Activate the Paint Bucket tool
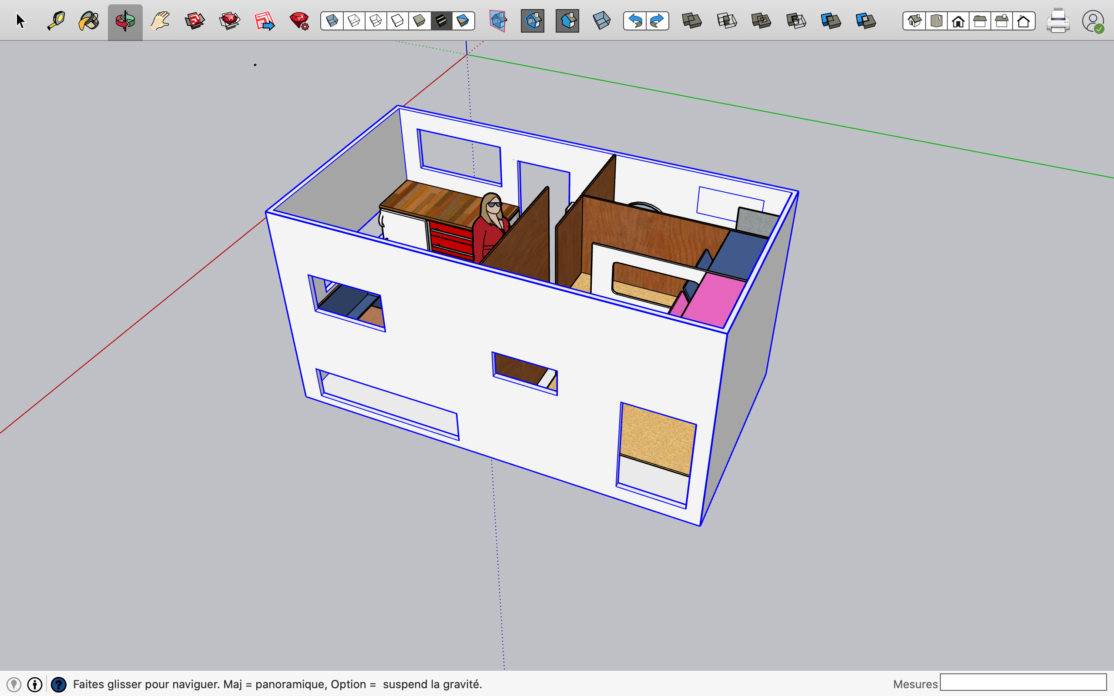This screenshot has height=696, width=1114. click(x=89, y=21)
